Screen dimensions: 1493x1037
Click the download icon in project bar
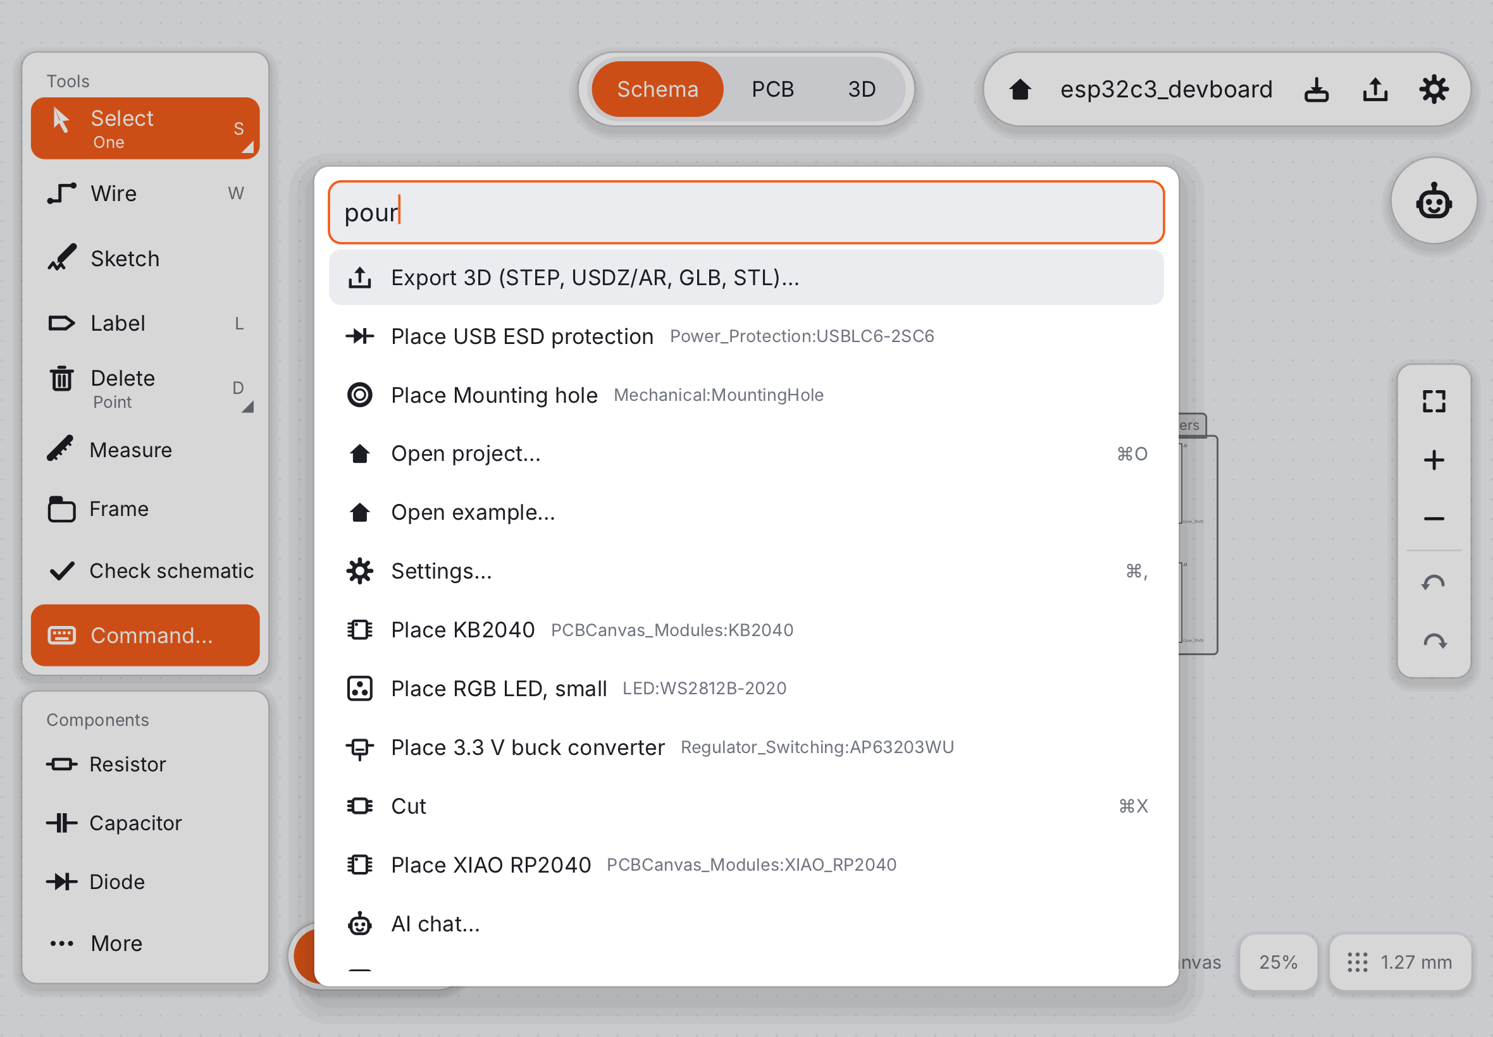click(x=1316, y=89)
